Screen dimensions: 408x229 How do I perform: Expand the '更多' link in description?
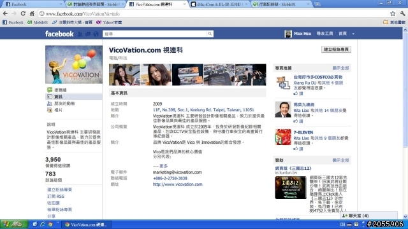[x=163, y=166]
